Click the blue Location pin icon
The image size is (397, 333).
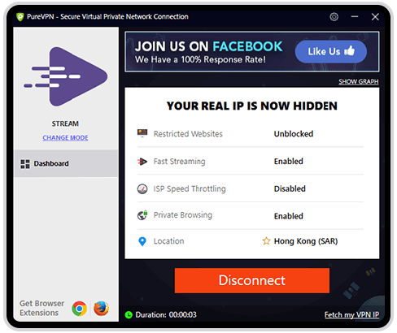142,241
